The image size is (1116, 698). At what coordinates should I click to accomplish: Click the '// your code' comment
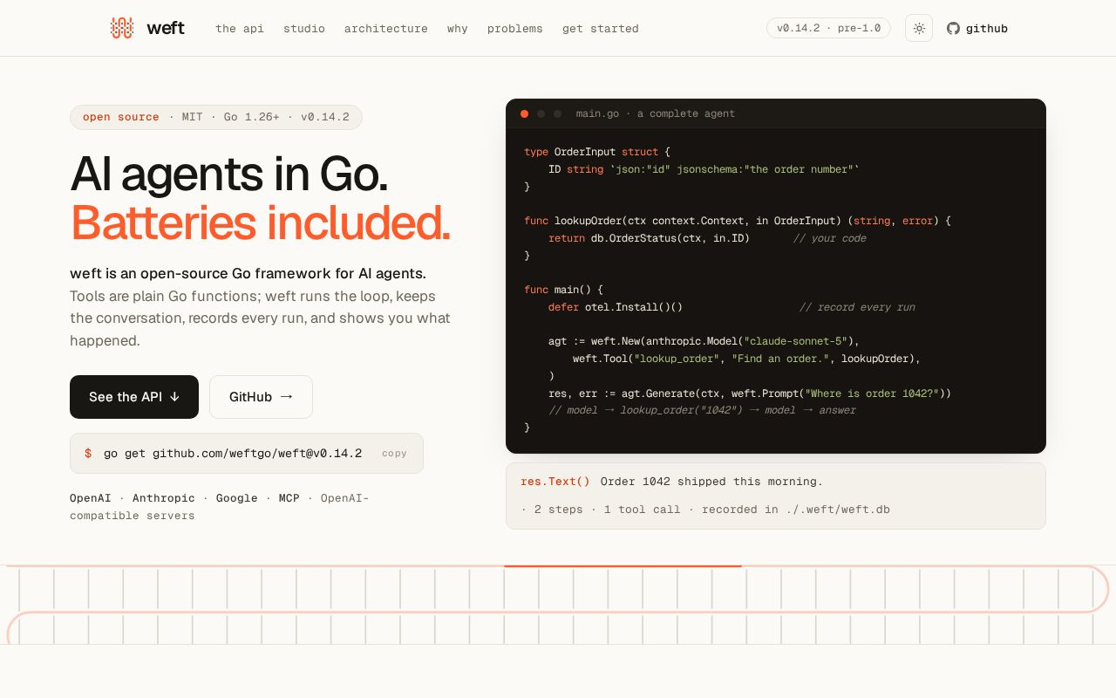tap(830, 238)
